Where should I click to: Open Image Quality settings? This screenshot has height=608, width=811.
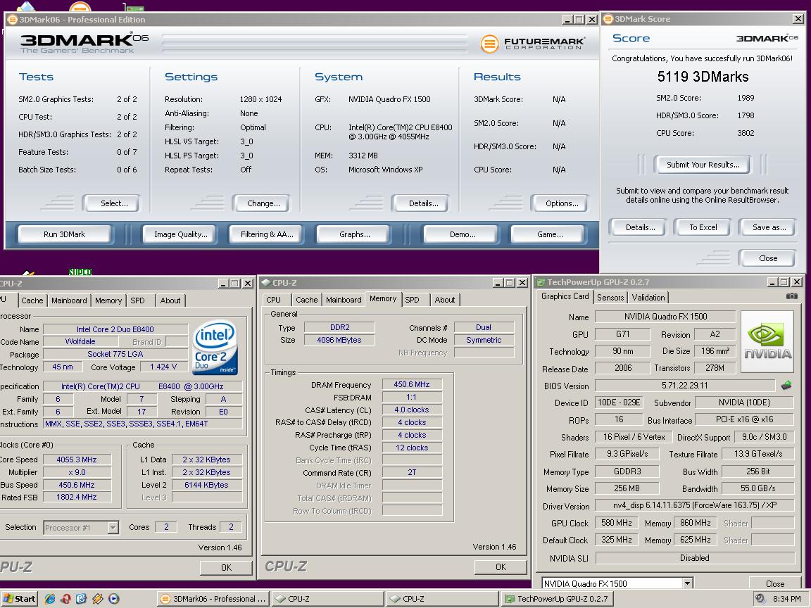click(180, 234)
